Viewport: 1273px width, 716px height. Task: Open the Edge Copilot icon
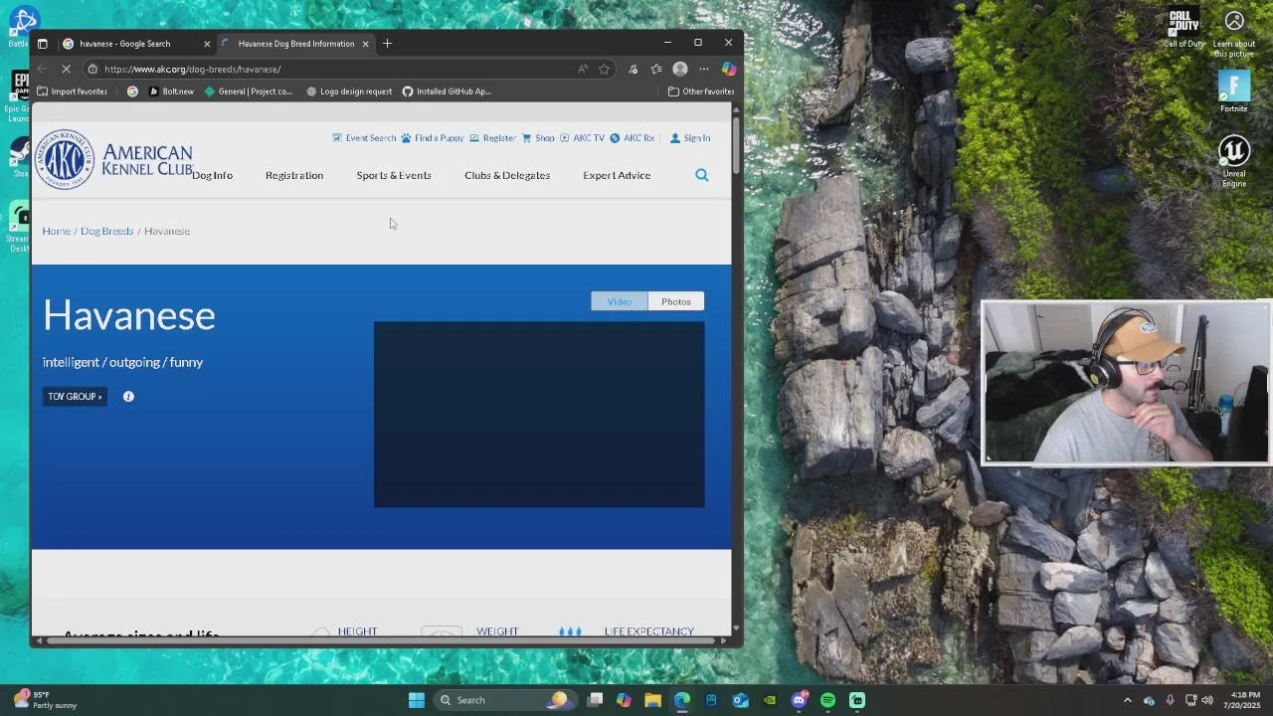point(729,69)
